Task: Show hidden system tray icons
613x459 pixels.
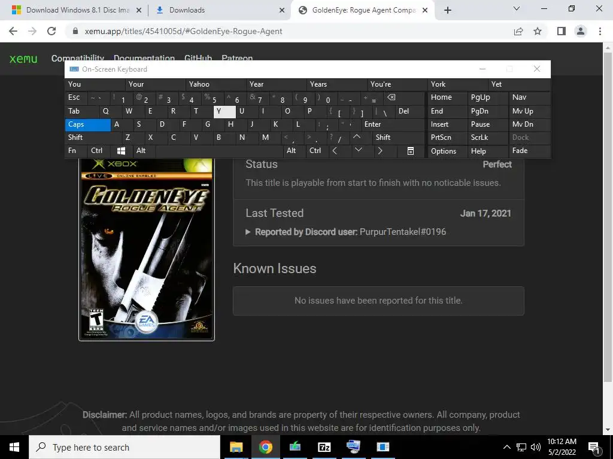Action: (506, 447)
